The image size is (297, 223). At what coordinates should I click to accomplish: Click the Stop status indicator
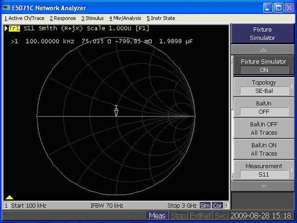coord(178,216)
